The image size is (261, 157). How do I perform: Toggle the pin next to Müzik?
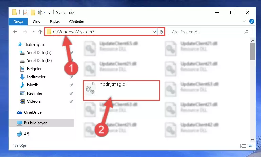click(x=71, y=85)
